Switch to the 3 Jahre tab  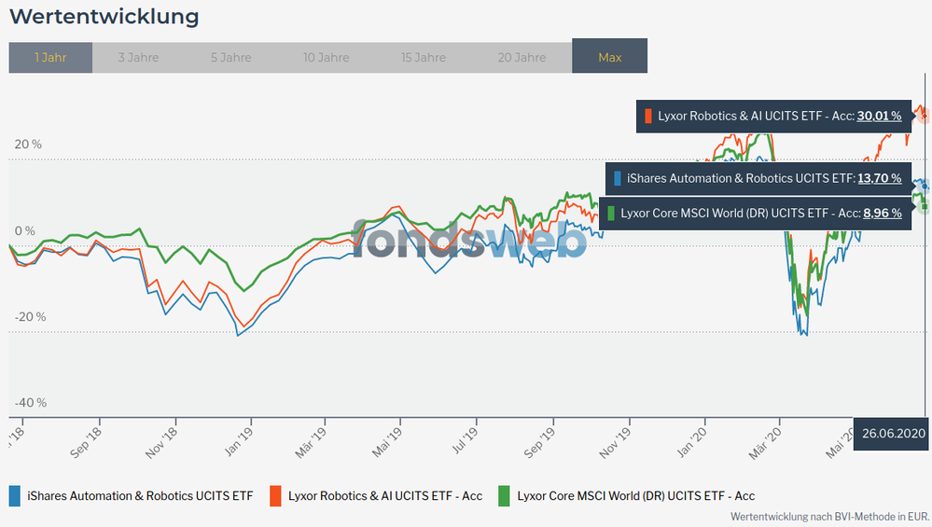[x=138, y=57]
